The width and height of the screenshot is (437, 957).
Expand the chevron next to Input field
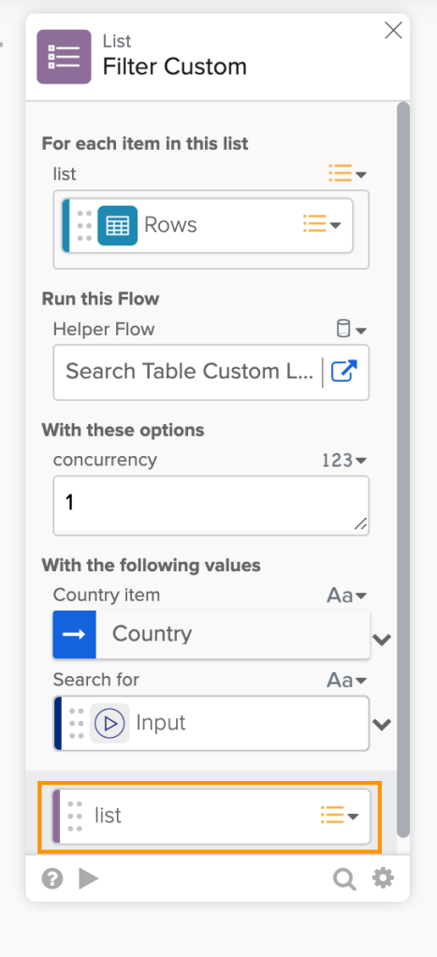pyautogui.click(x=382, y=725)
